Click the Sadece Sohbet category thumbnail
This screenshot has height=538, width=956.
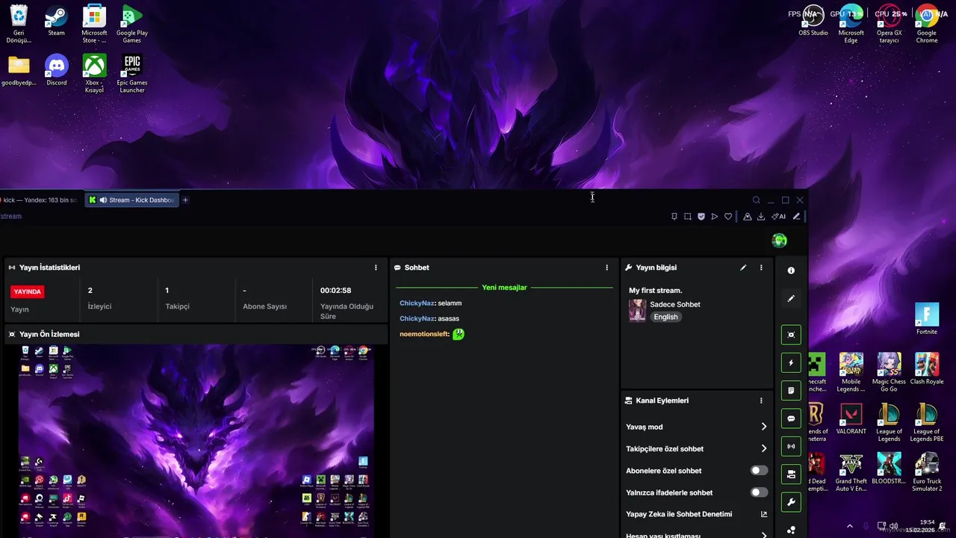click(637, 310)
